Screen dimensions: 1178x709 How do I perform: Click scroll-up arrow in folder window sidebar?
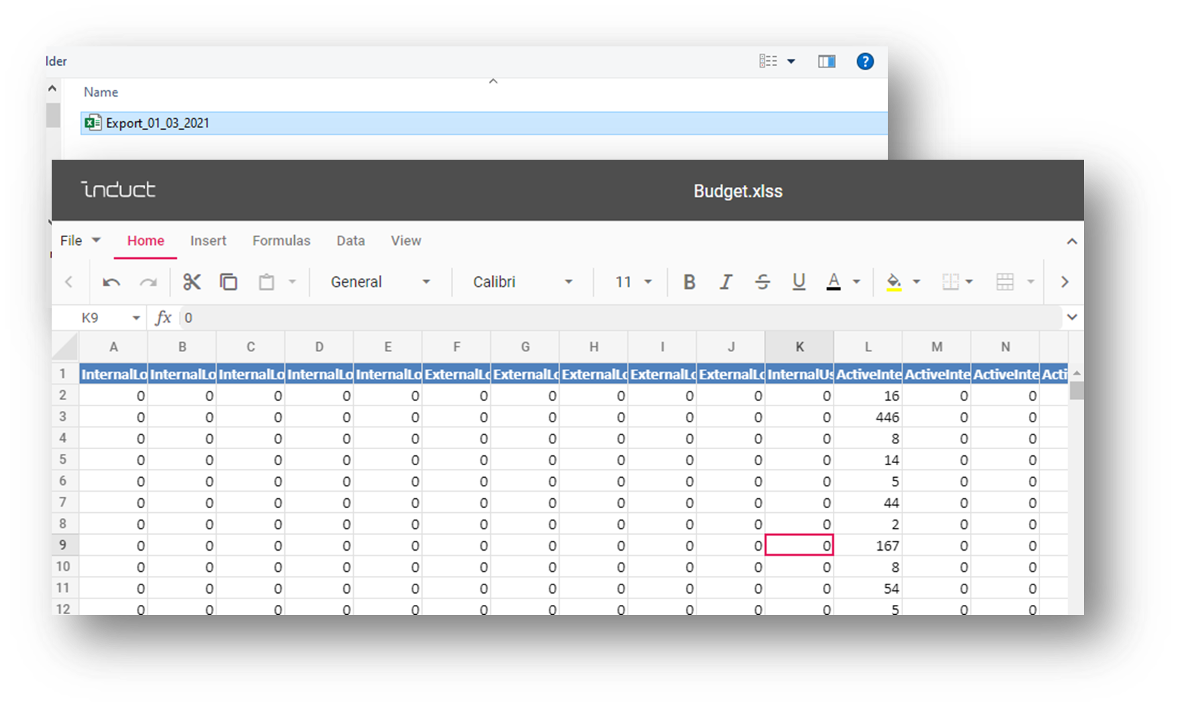(52, 88)
